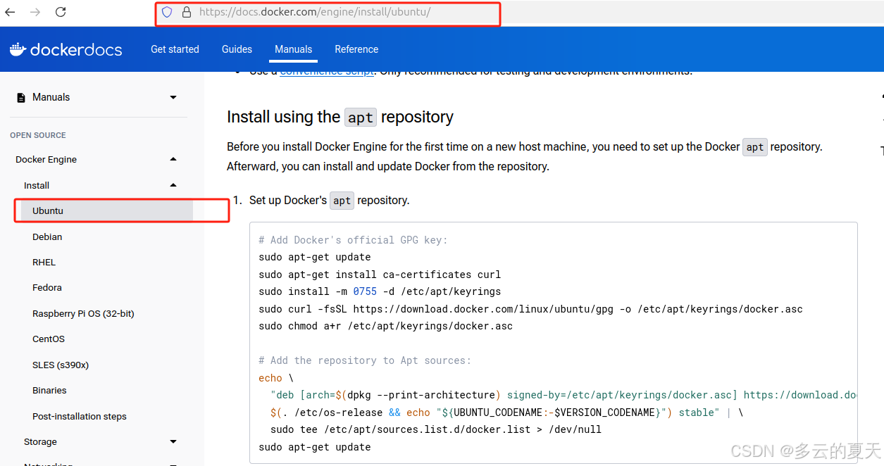Click the "Before you install Docker Engine" paragraph
884x466 pixels.
(x=525, y=157)
